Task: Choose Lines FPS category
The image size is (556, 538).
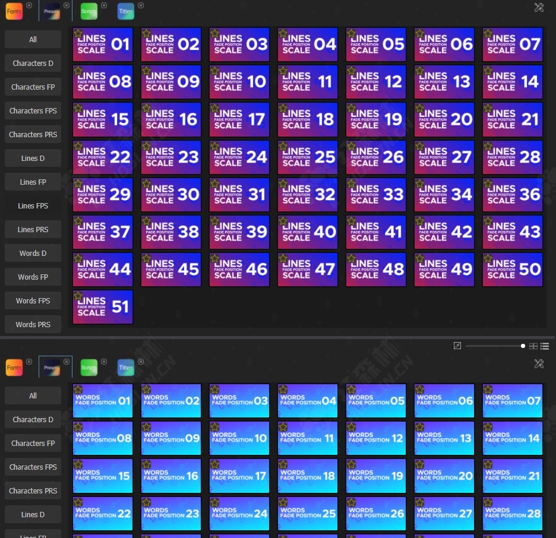Action: click(33, 205)
